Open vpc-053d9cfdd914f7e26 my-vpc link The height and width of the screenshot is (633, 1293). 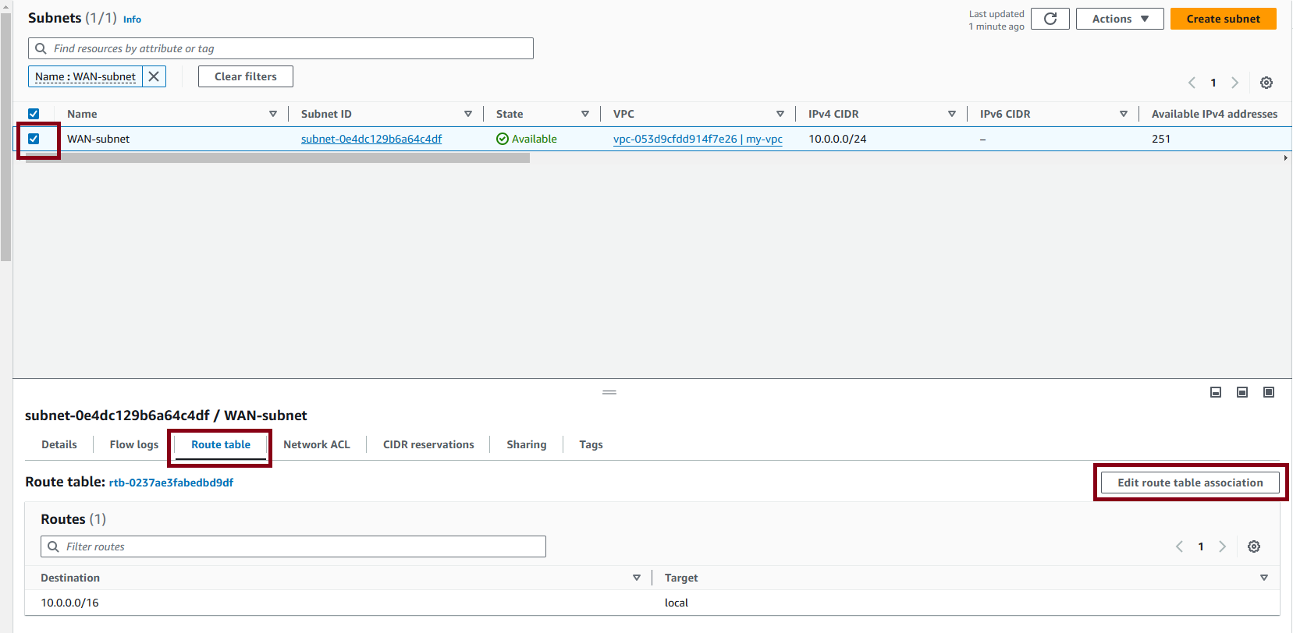click(x=698, y=139)
